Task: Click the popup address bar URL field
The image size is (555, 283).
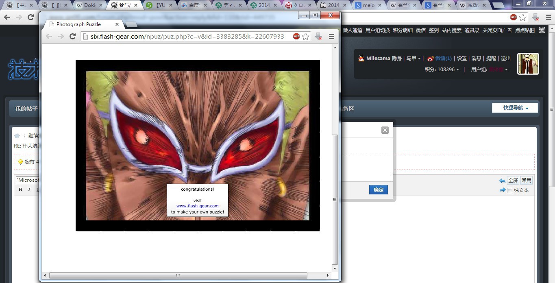Action: pyautogui.click(x=187, y=37)
